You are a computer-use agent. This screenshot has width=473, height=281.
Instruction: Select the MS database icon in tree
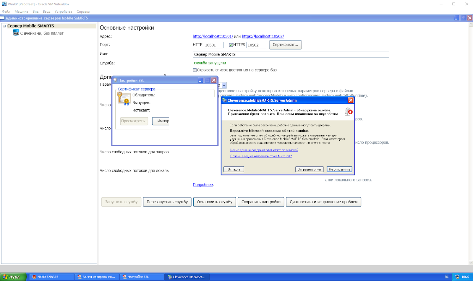(x=16, y=33)
